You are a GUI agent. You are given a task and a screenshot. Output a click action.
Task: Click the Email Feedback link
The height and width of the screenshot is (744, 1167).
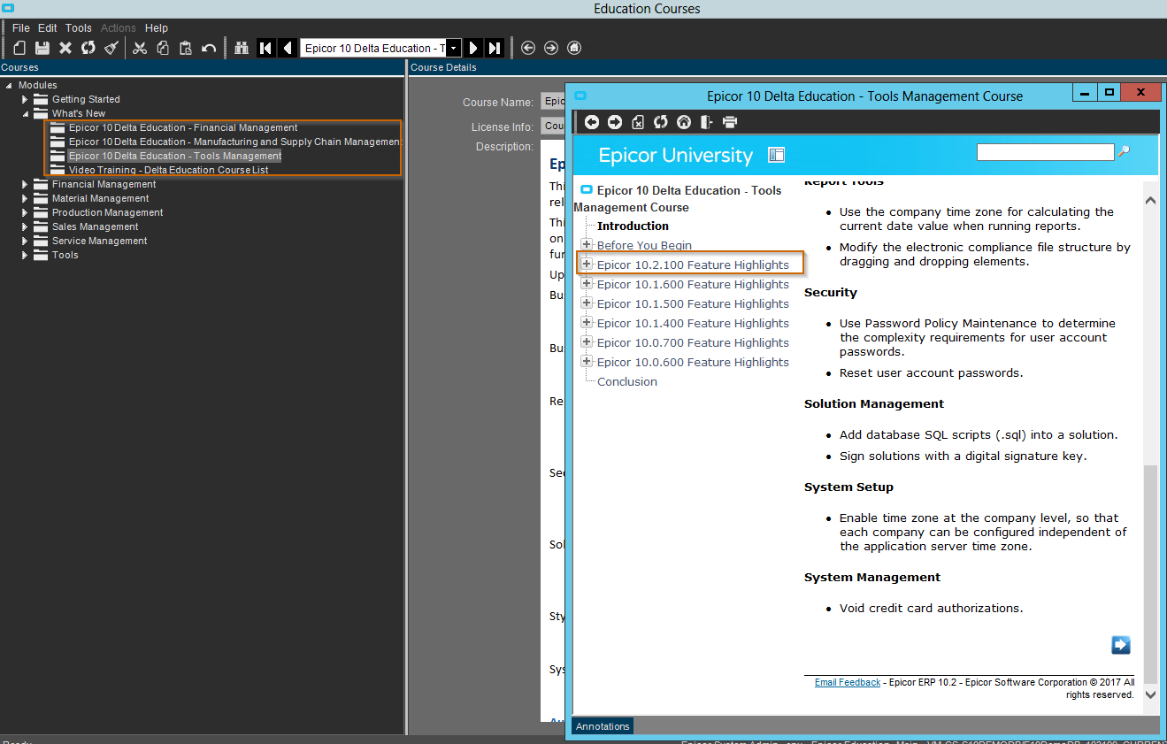coord(848,682)
